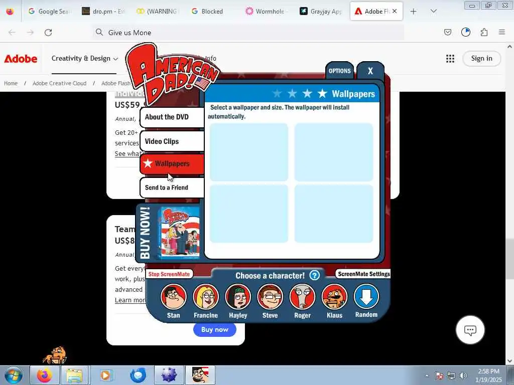Reload the page in Firefox
Viewport: 514px width, 385px height.
pyautogui.click(x=48, y=33)
